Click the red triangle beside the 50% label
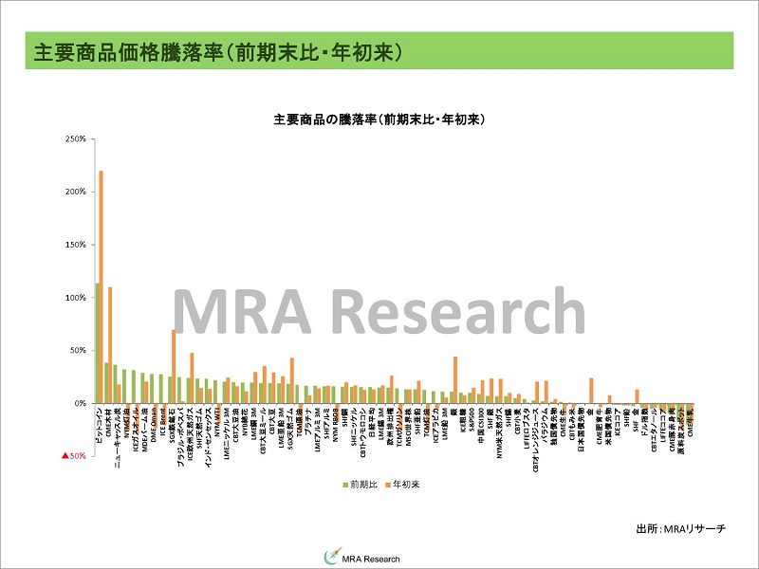The width and height of the screenshot is (759, 569). click(65, 456)
